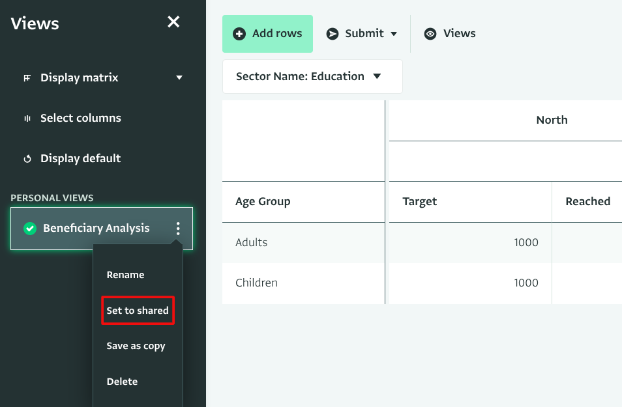622x407 pixels.
Task: Open Sector Name: Education filter dropdown
Action: tap(312, 77)
